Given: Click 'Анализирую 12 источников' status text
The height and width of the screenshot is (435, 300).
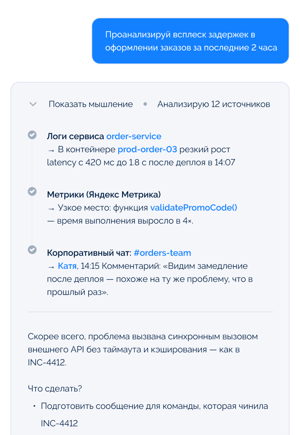Looking at the screenshot, I should (x=213, y=104).
